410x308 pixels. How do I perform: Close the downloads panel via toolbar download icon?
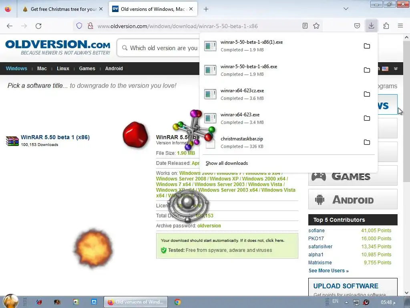tap(371, 26)
